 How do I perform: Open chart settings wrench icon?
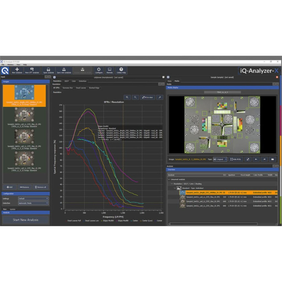pos(160,97)
